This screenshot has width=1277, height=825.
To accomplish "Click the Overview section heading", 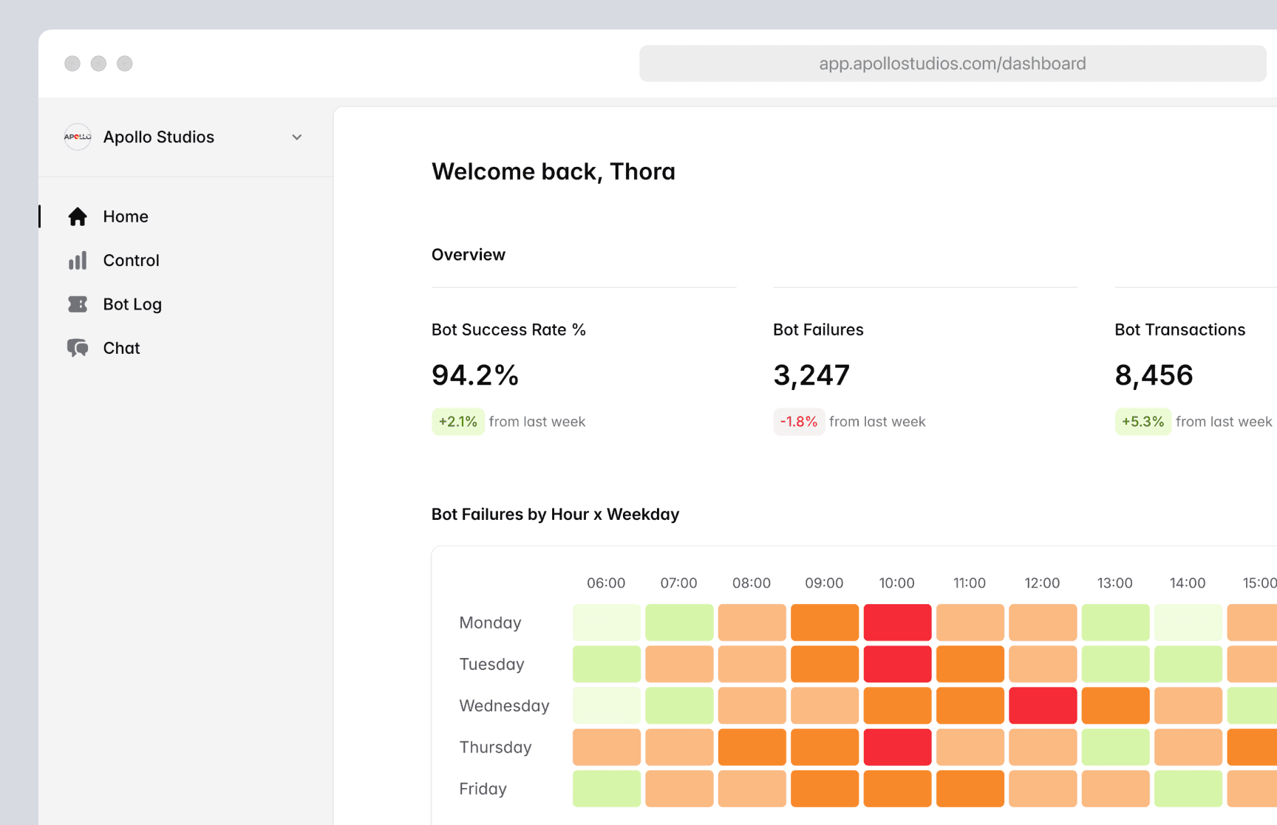I will pyautogui.click(x=469, y=255).
